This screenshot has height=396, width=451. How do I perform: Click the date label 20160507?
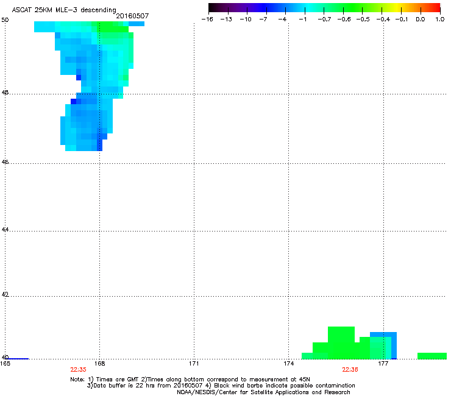coord(132,16)
